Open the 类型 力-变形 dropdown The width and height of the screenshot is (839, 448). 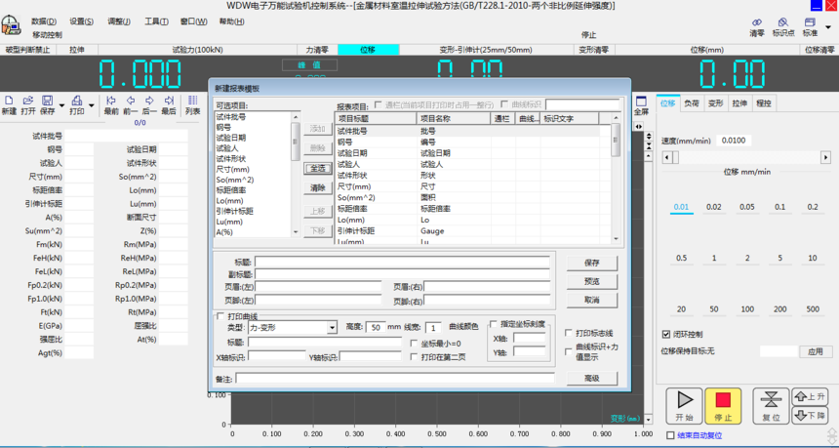[332, 328]
